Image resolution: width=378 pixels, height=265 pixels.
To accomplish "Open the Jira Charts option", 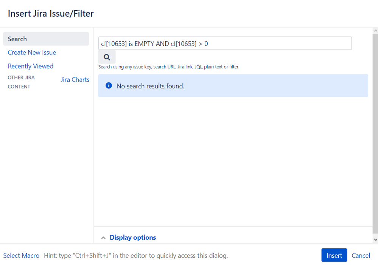I will tap(75, 79).
